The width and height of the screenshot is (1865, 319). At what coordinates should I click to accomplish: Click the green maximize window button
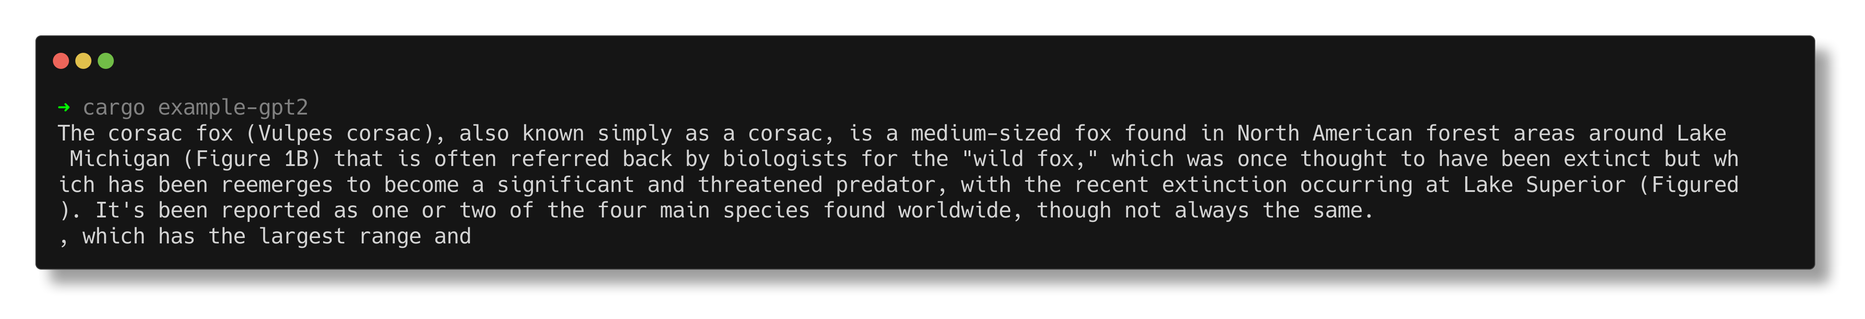tap(106, 61)
